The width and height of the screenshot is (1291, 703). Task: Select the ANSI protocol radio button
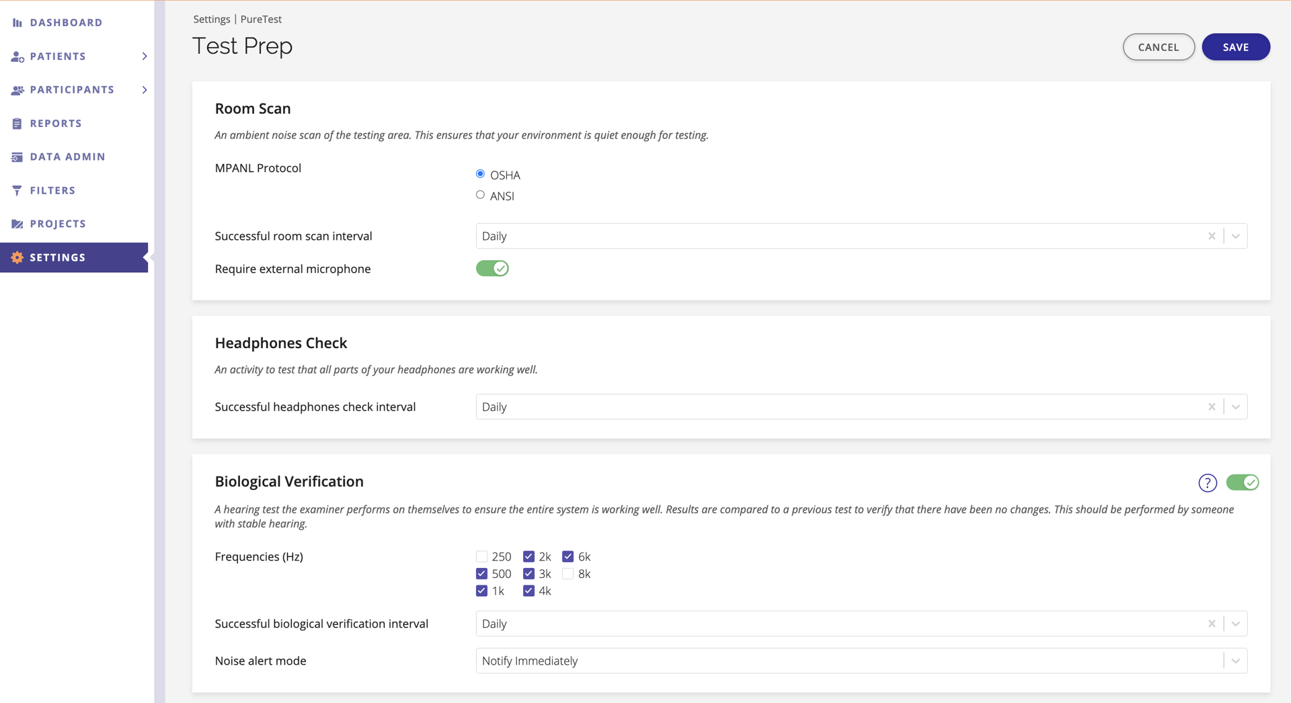(x=480, y=195)
